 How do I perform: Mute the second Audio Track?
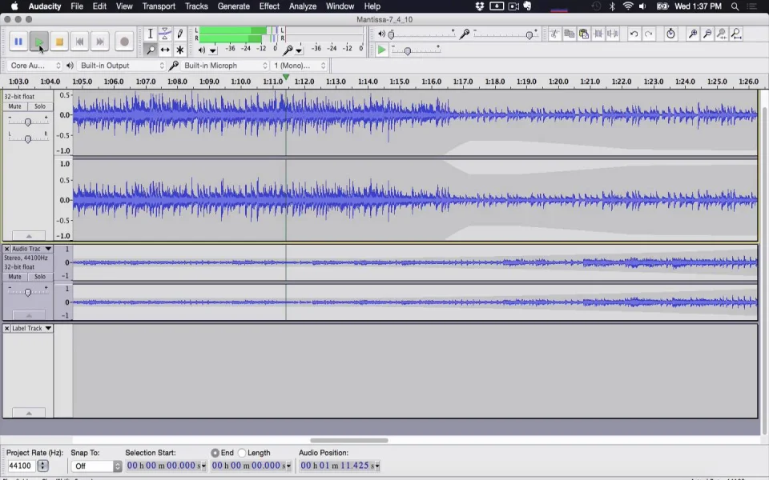click(15, 277)
